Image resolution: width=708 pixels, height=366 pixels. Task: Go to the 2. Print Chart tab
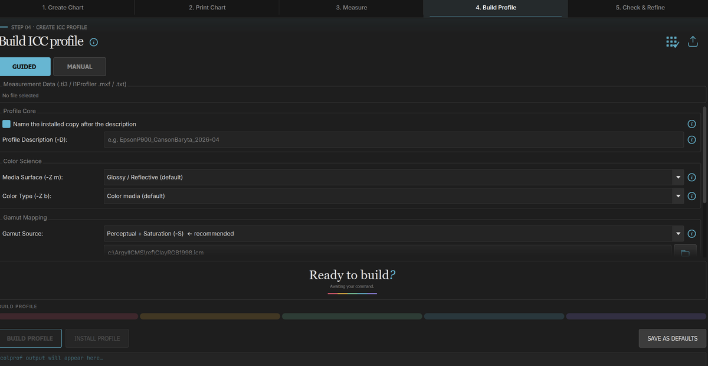pos(207,8)
